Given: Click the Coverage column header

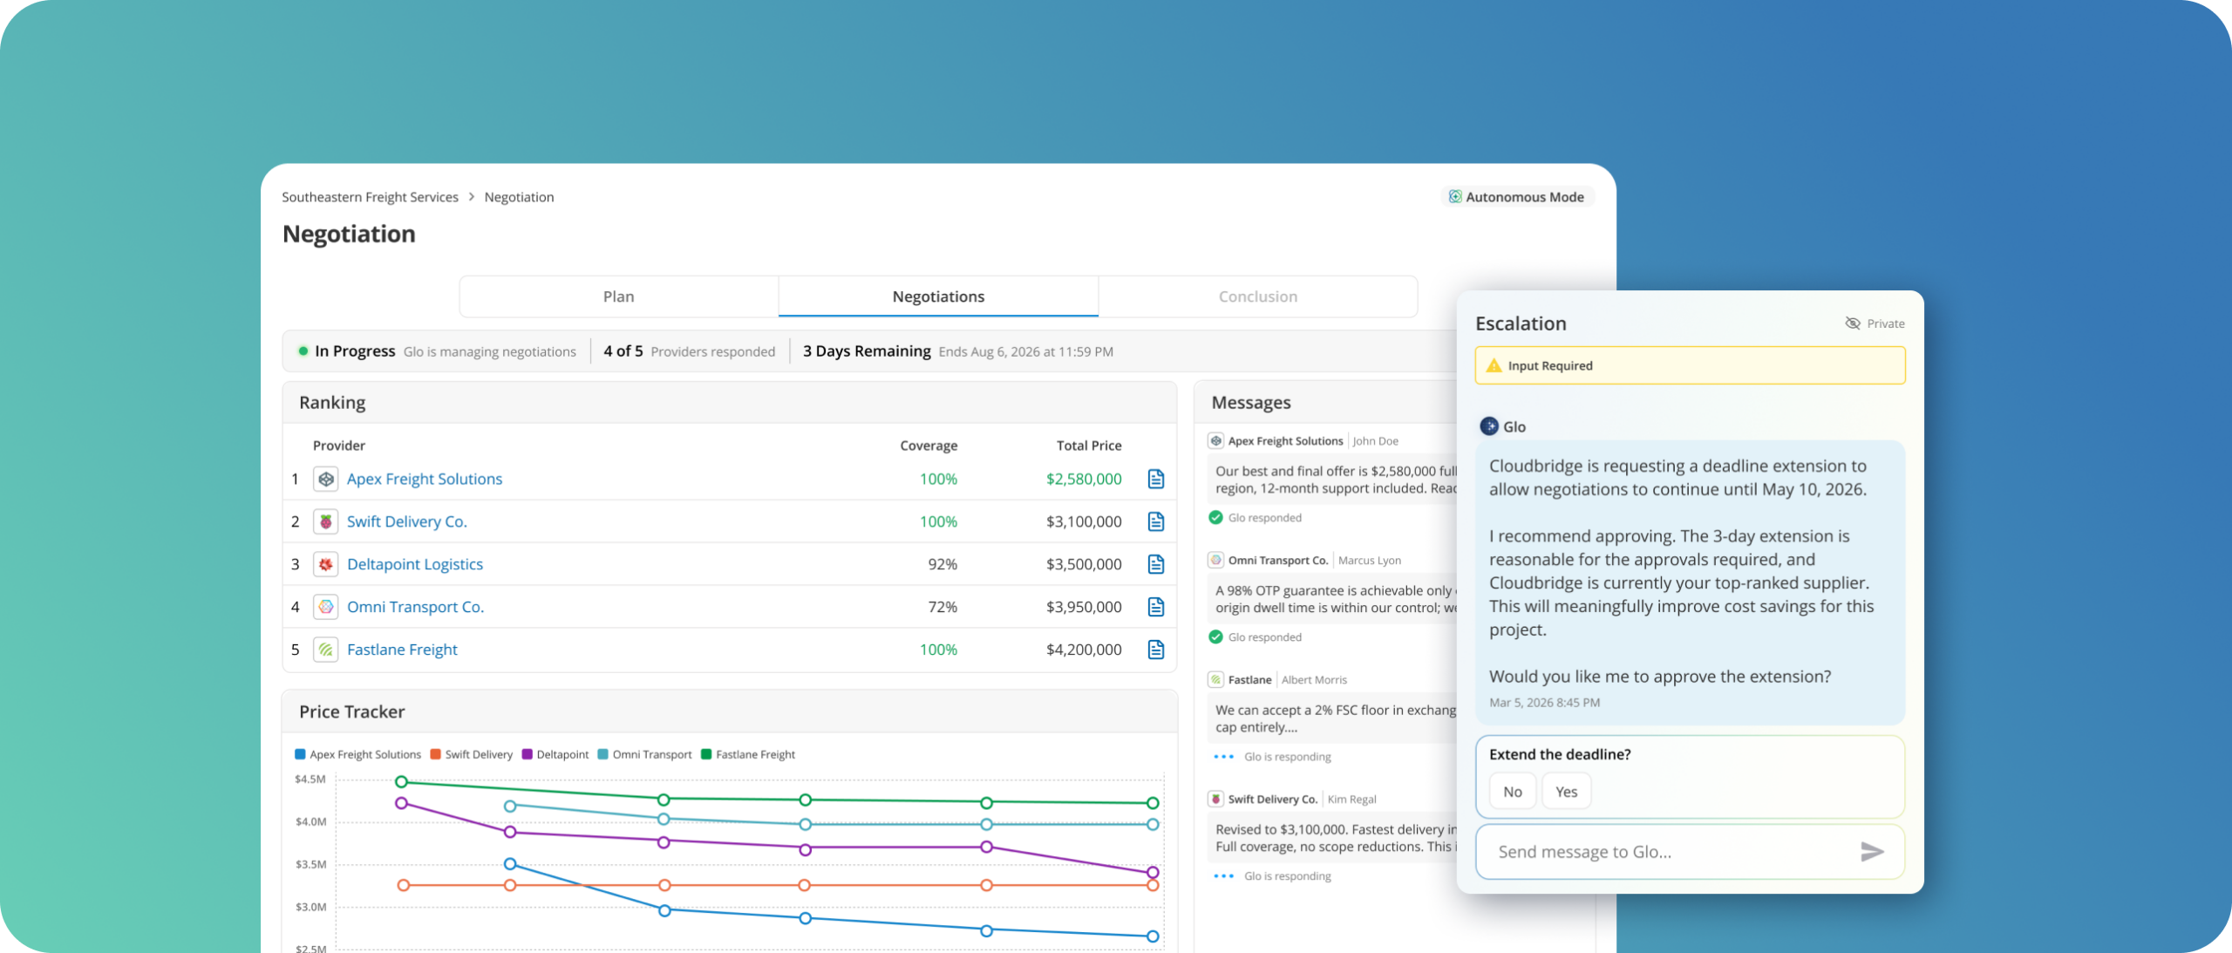Looking at the screenshot, I should [x=929, y=446].
